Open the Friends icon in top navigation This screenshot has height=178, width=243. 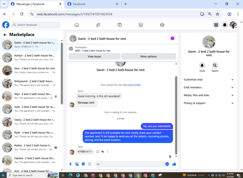click(98, 25)
